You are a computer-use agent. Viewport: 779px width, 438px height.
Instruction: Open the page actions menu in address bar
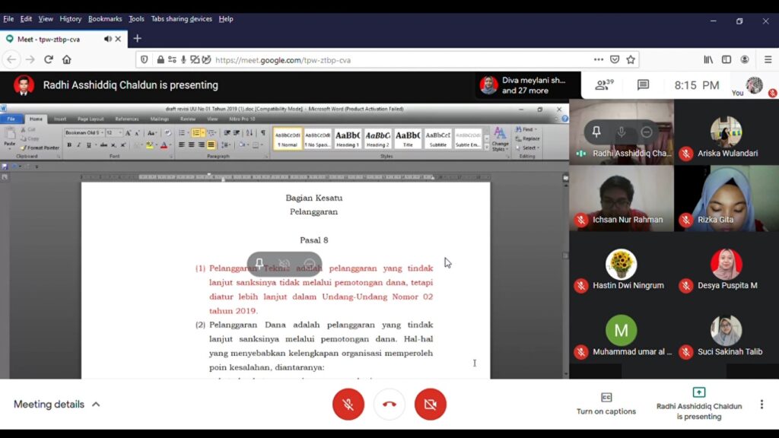click(599, 59)
